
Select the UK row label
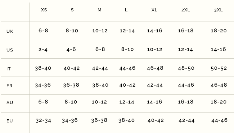10,31
